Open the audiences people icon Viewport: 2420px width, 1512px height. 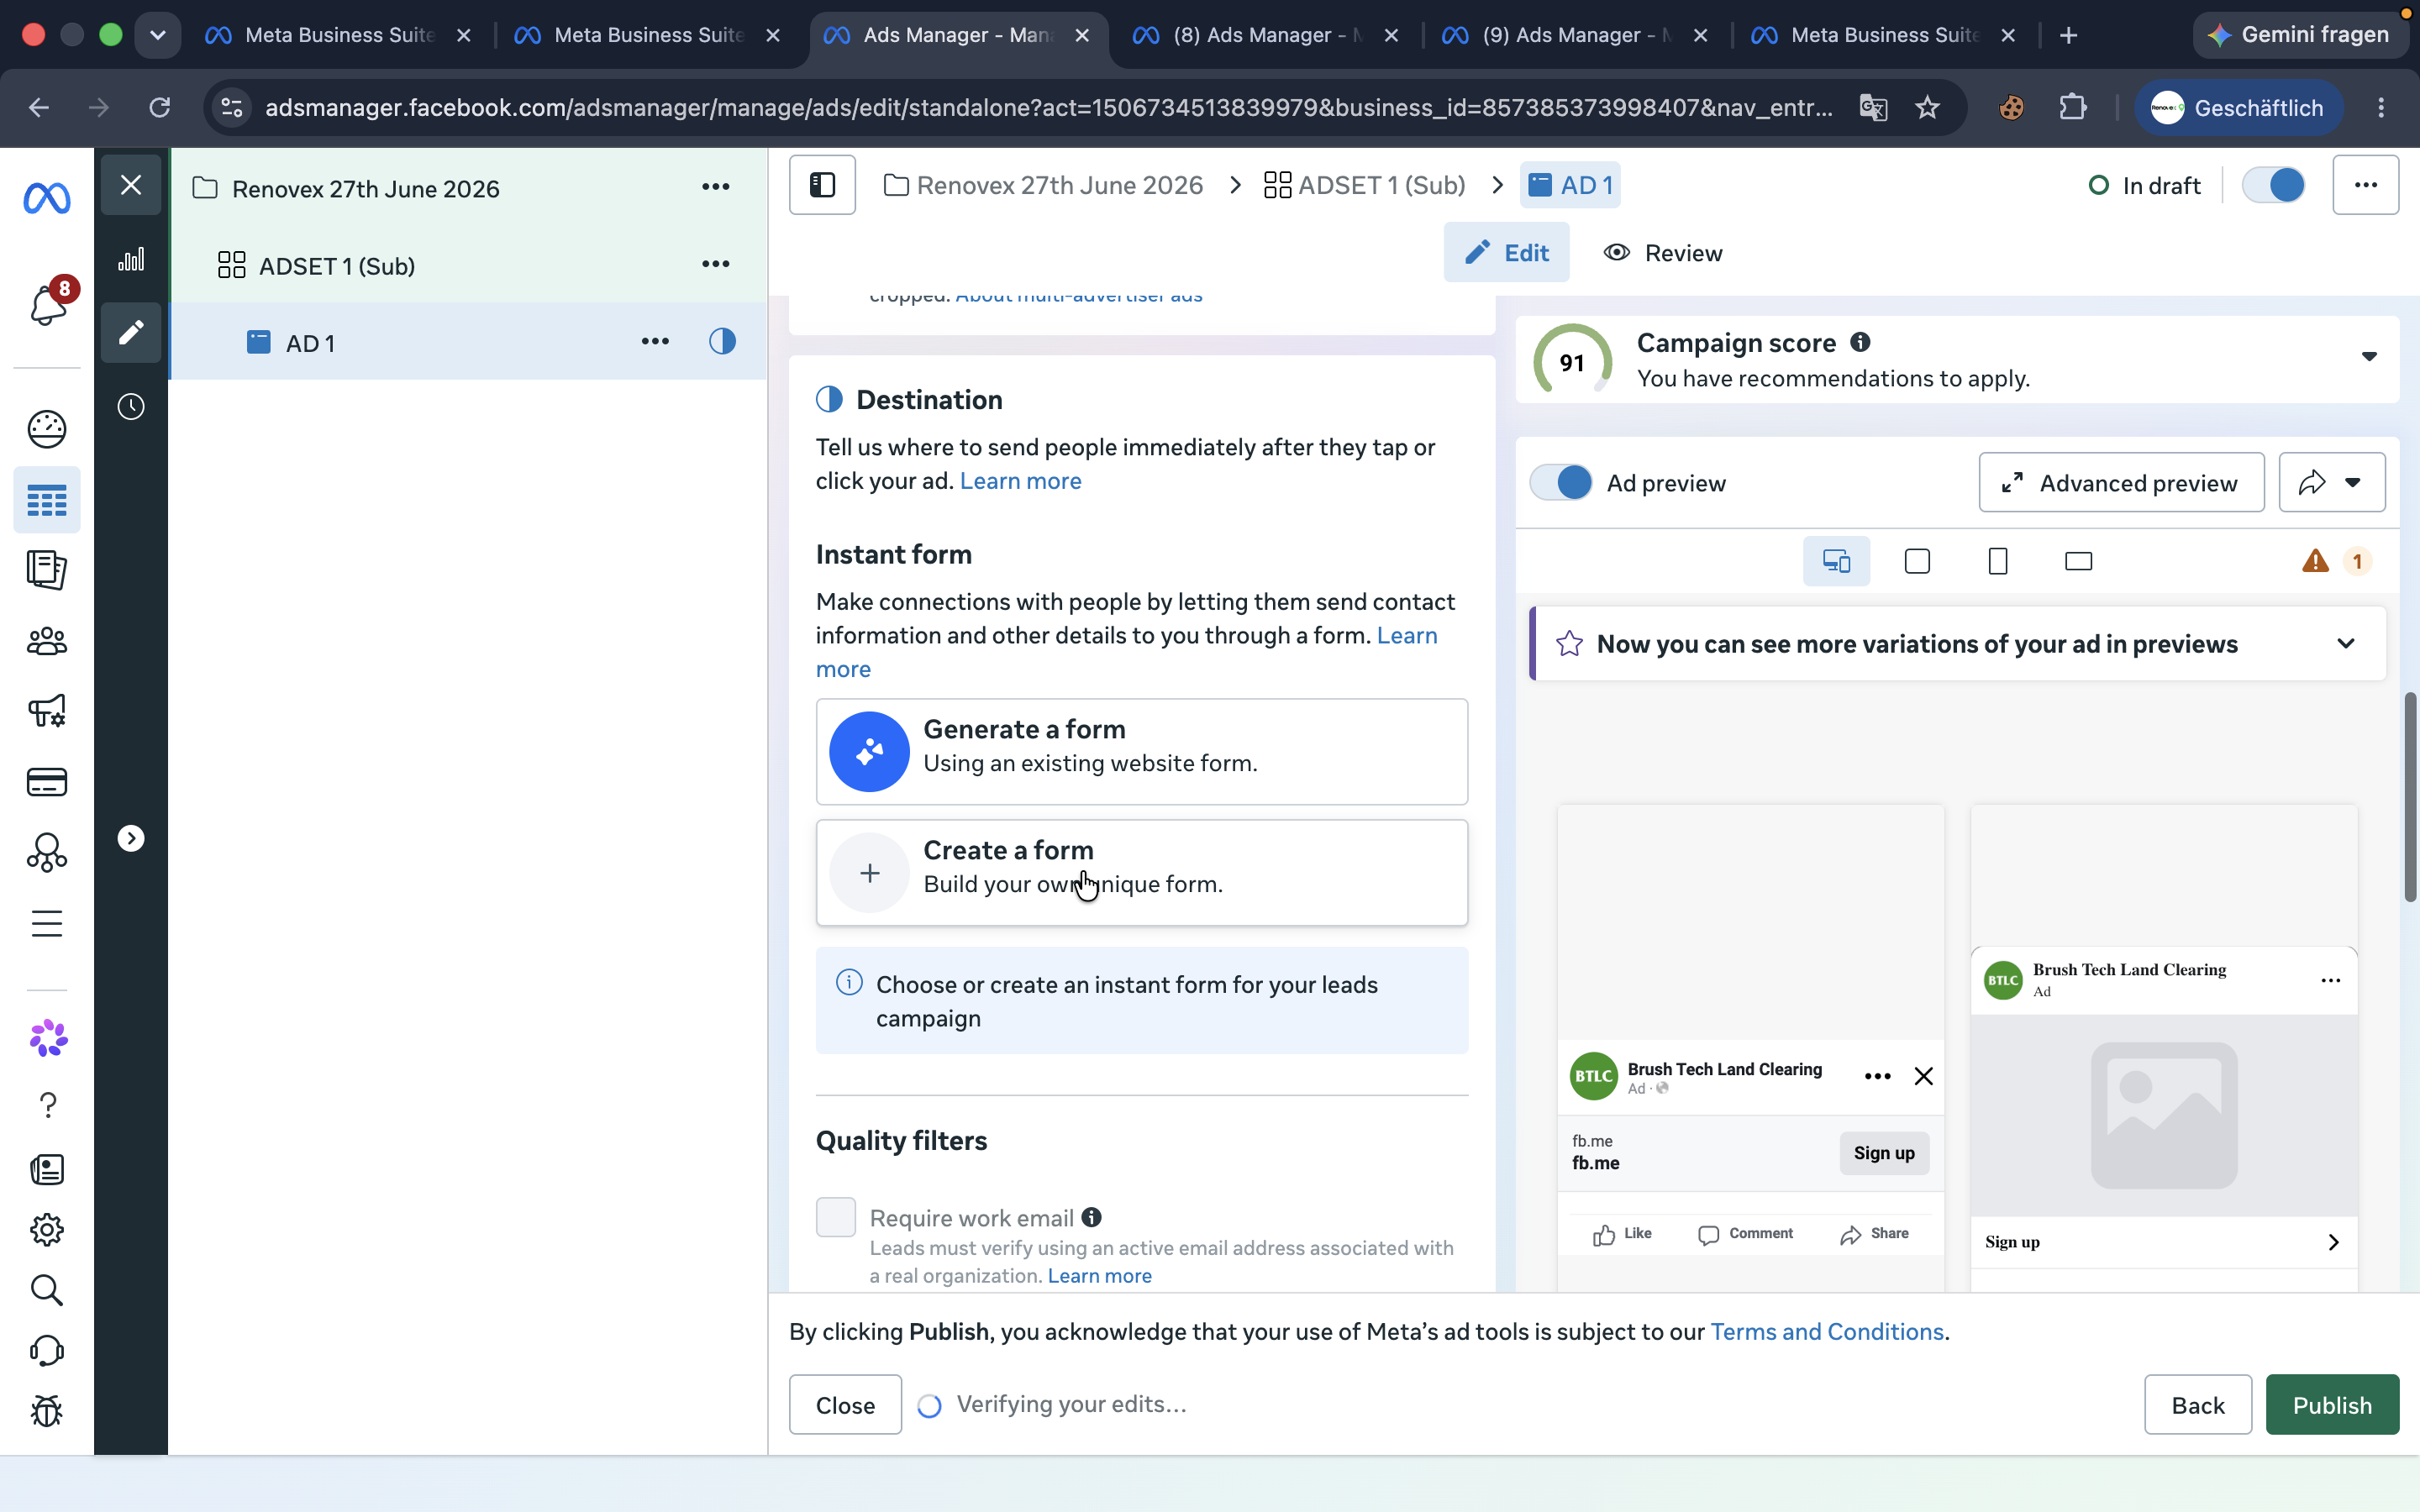coord(47,641)
